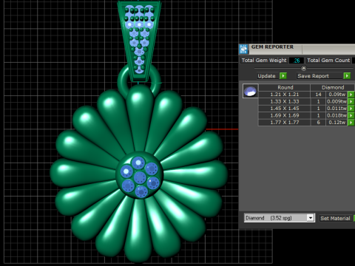Select the 1.21 X 1.21 size cell

pos(285,95)
